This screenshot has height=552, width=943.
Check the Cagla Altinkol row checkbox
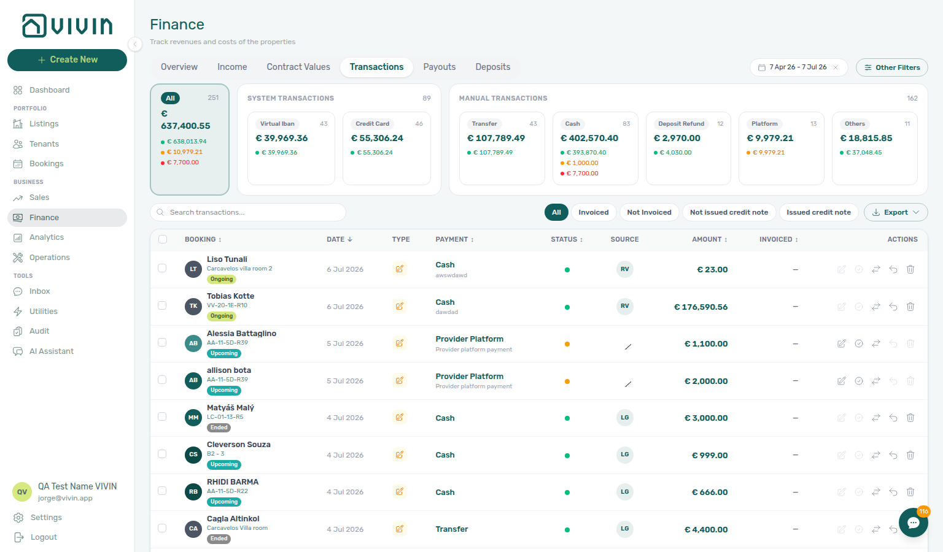coord(162,528)
